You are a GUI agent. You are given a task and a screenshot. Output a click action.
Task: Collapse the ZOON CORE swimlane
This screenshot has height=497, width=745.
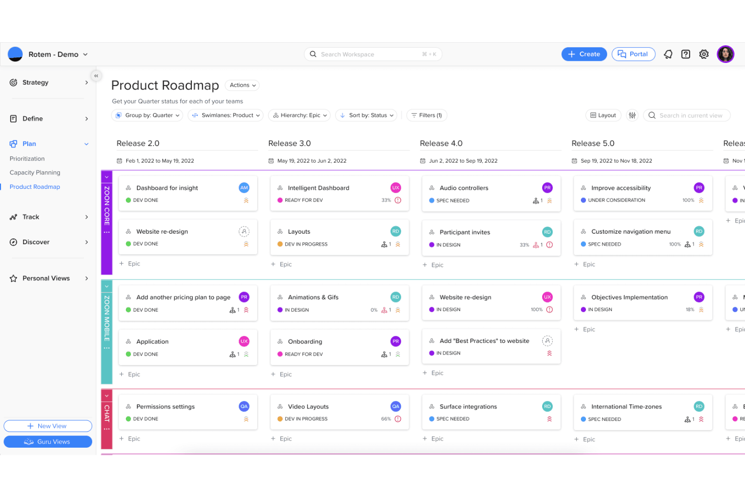(107, 177)
